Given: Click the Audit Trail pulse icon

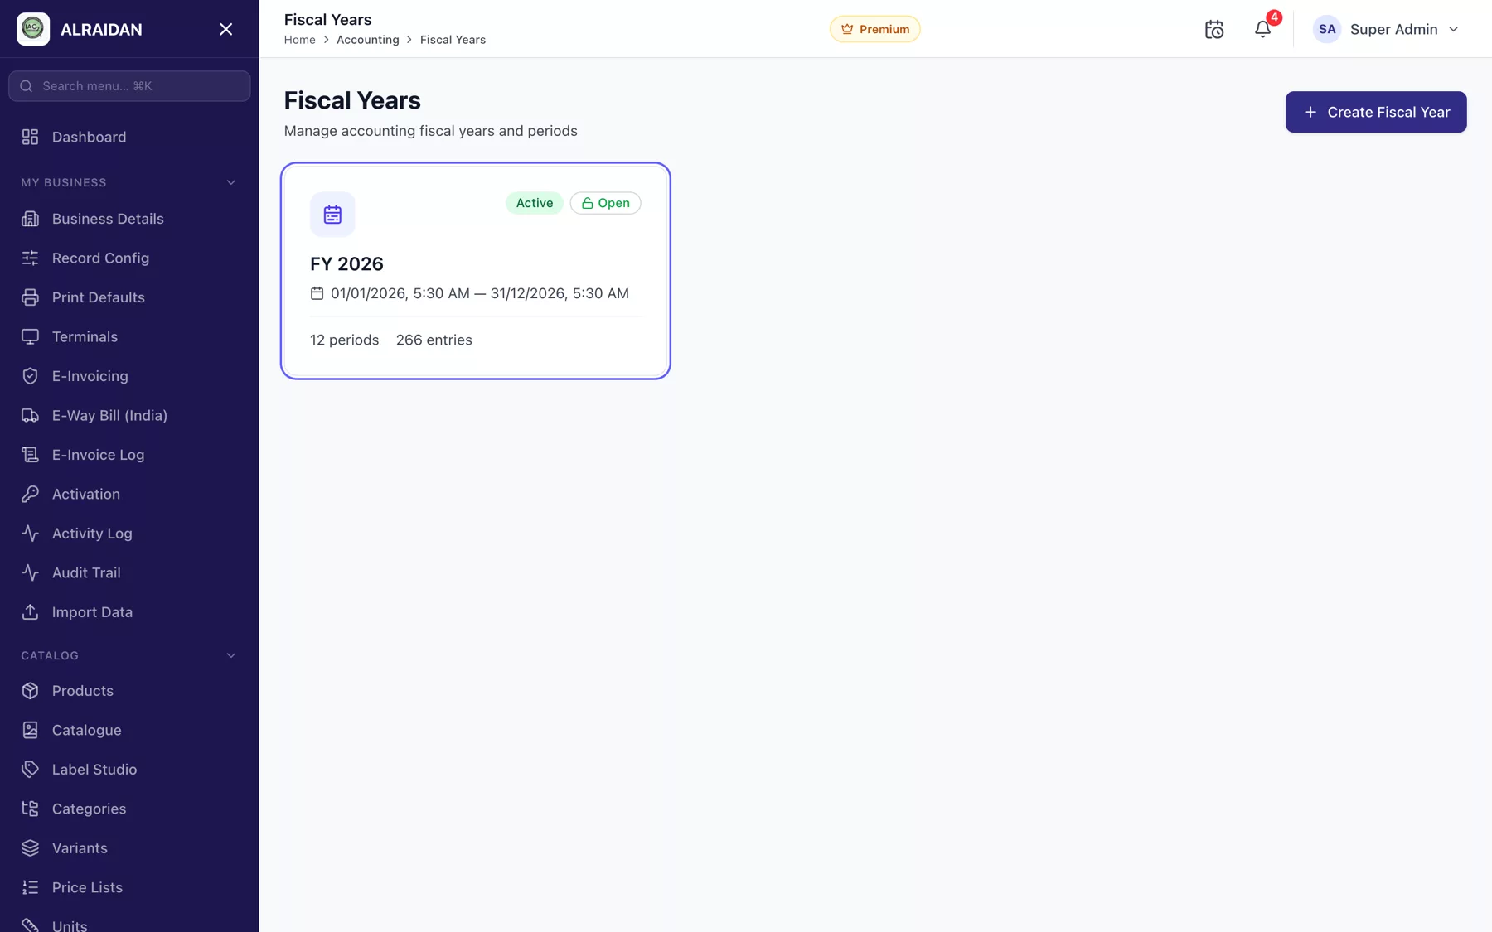Looking at the screenshot, I should point(30,572).
